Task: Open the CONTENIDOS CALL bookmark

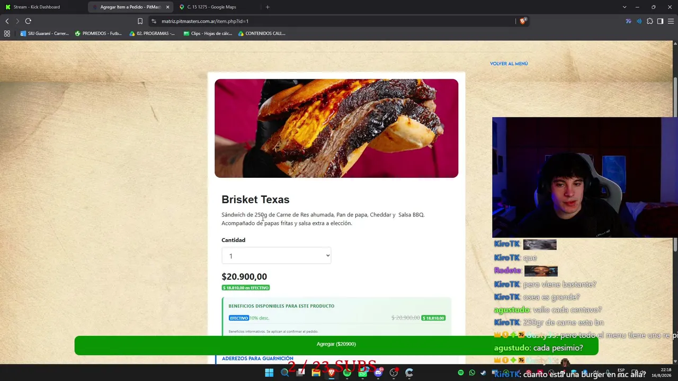Action: pyautogui.click(x=262, y=33)
